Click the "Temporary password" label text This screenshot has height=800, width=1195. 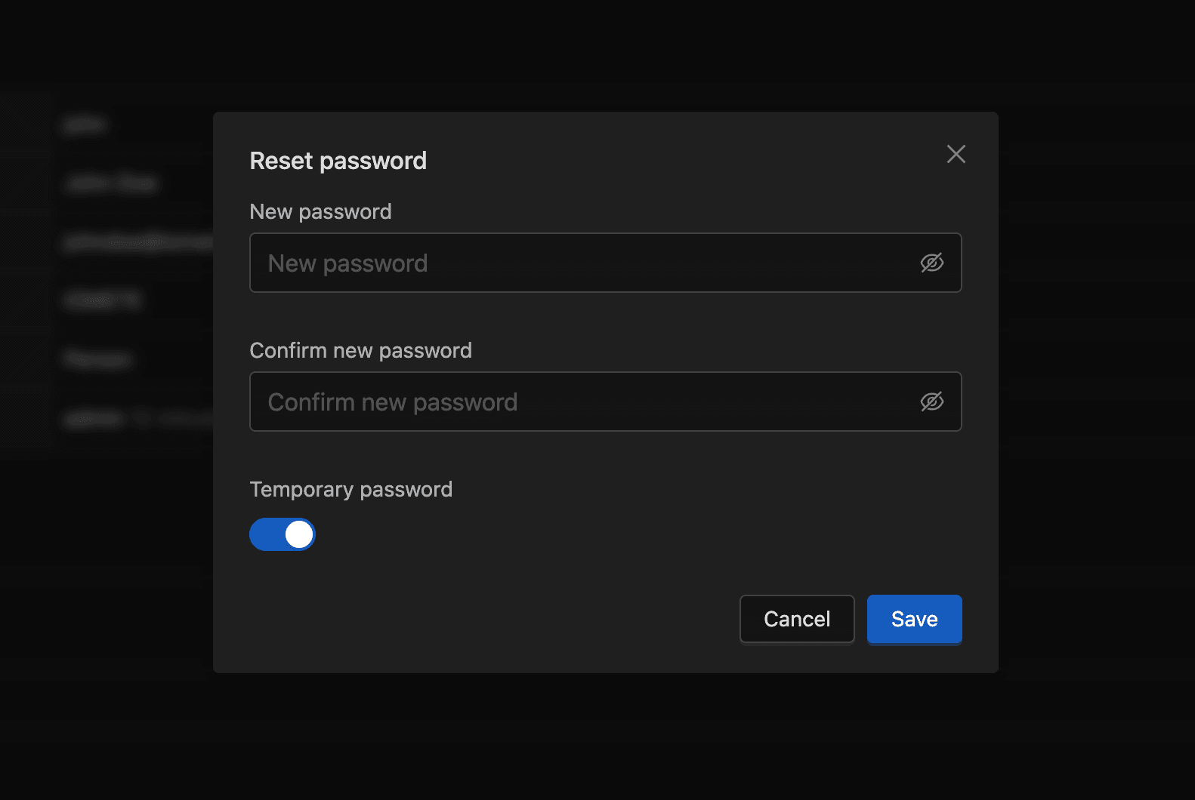point(350,489)
